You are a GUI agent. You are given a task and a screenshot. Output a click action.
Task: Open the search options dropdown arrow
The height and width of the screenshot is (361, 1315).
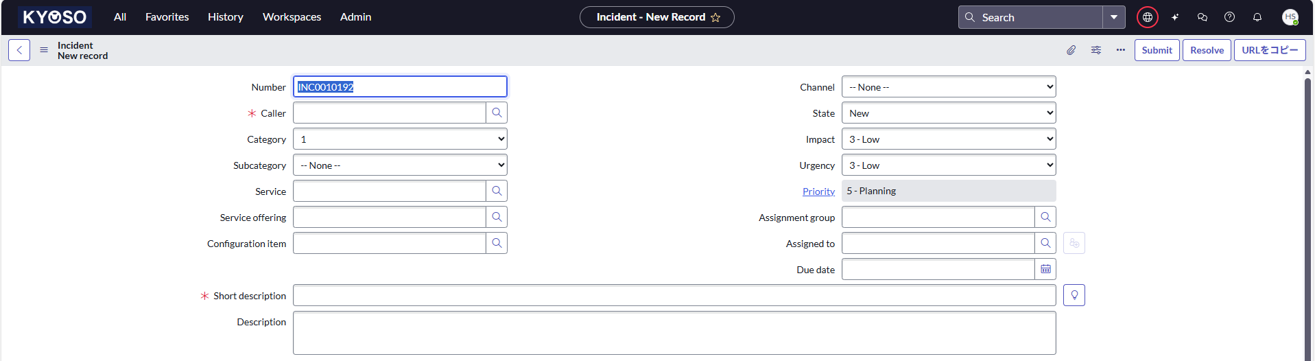[1114, 17]
